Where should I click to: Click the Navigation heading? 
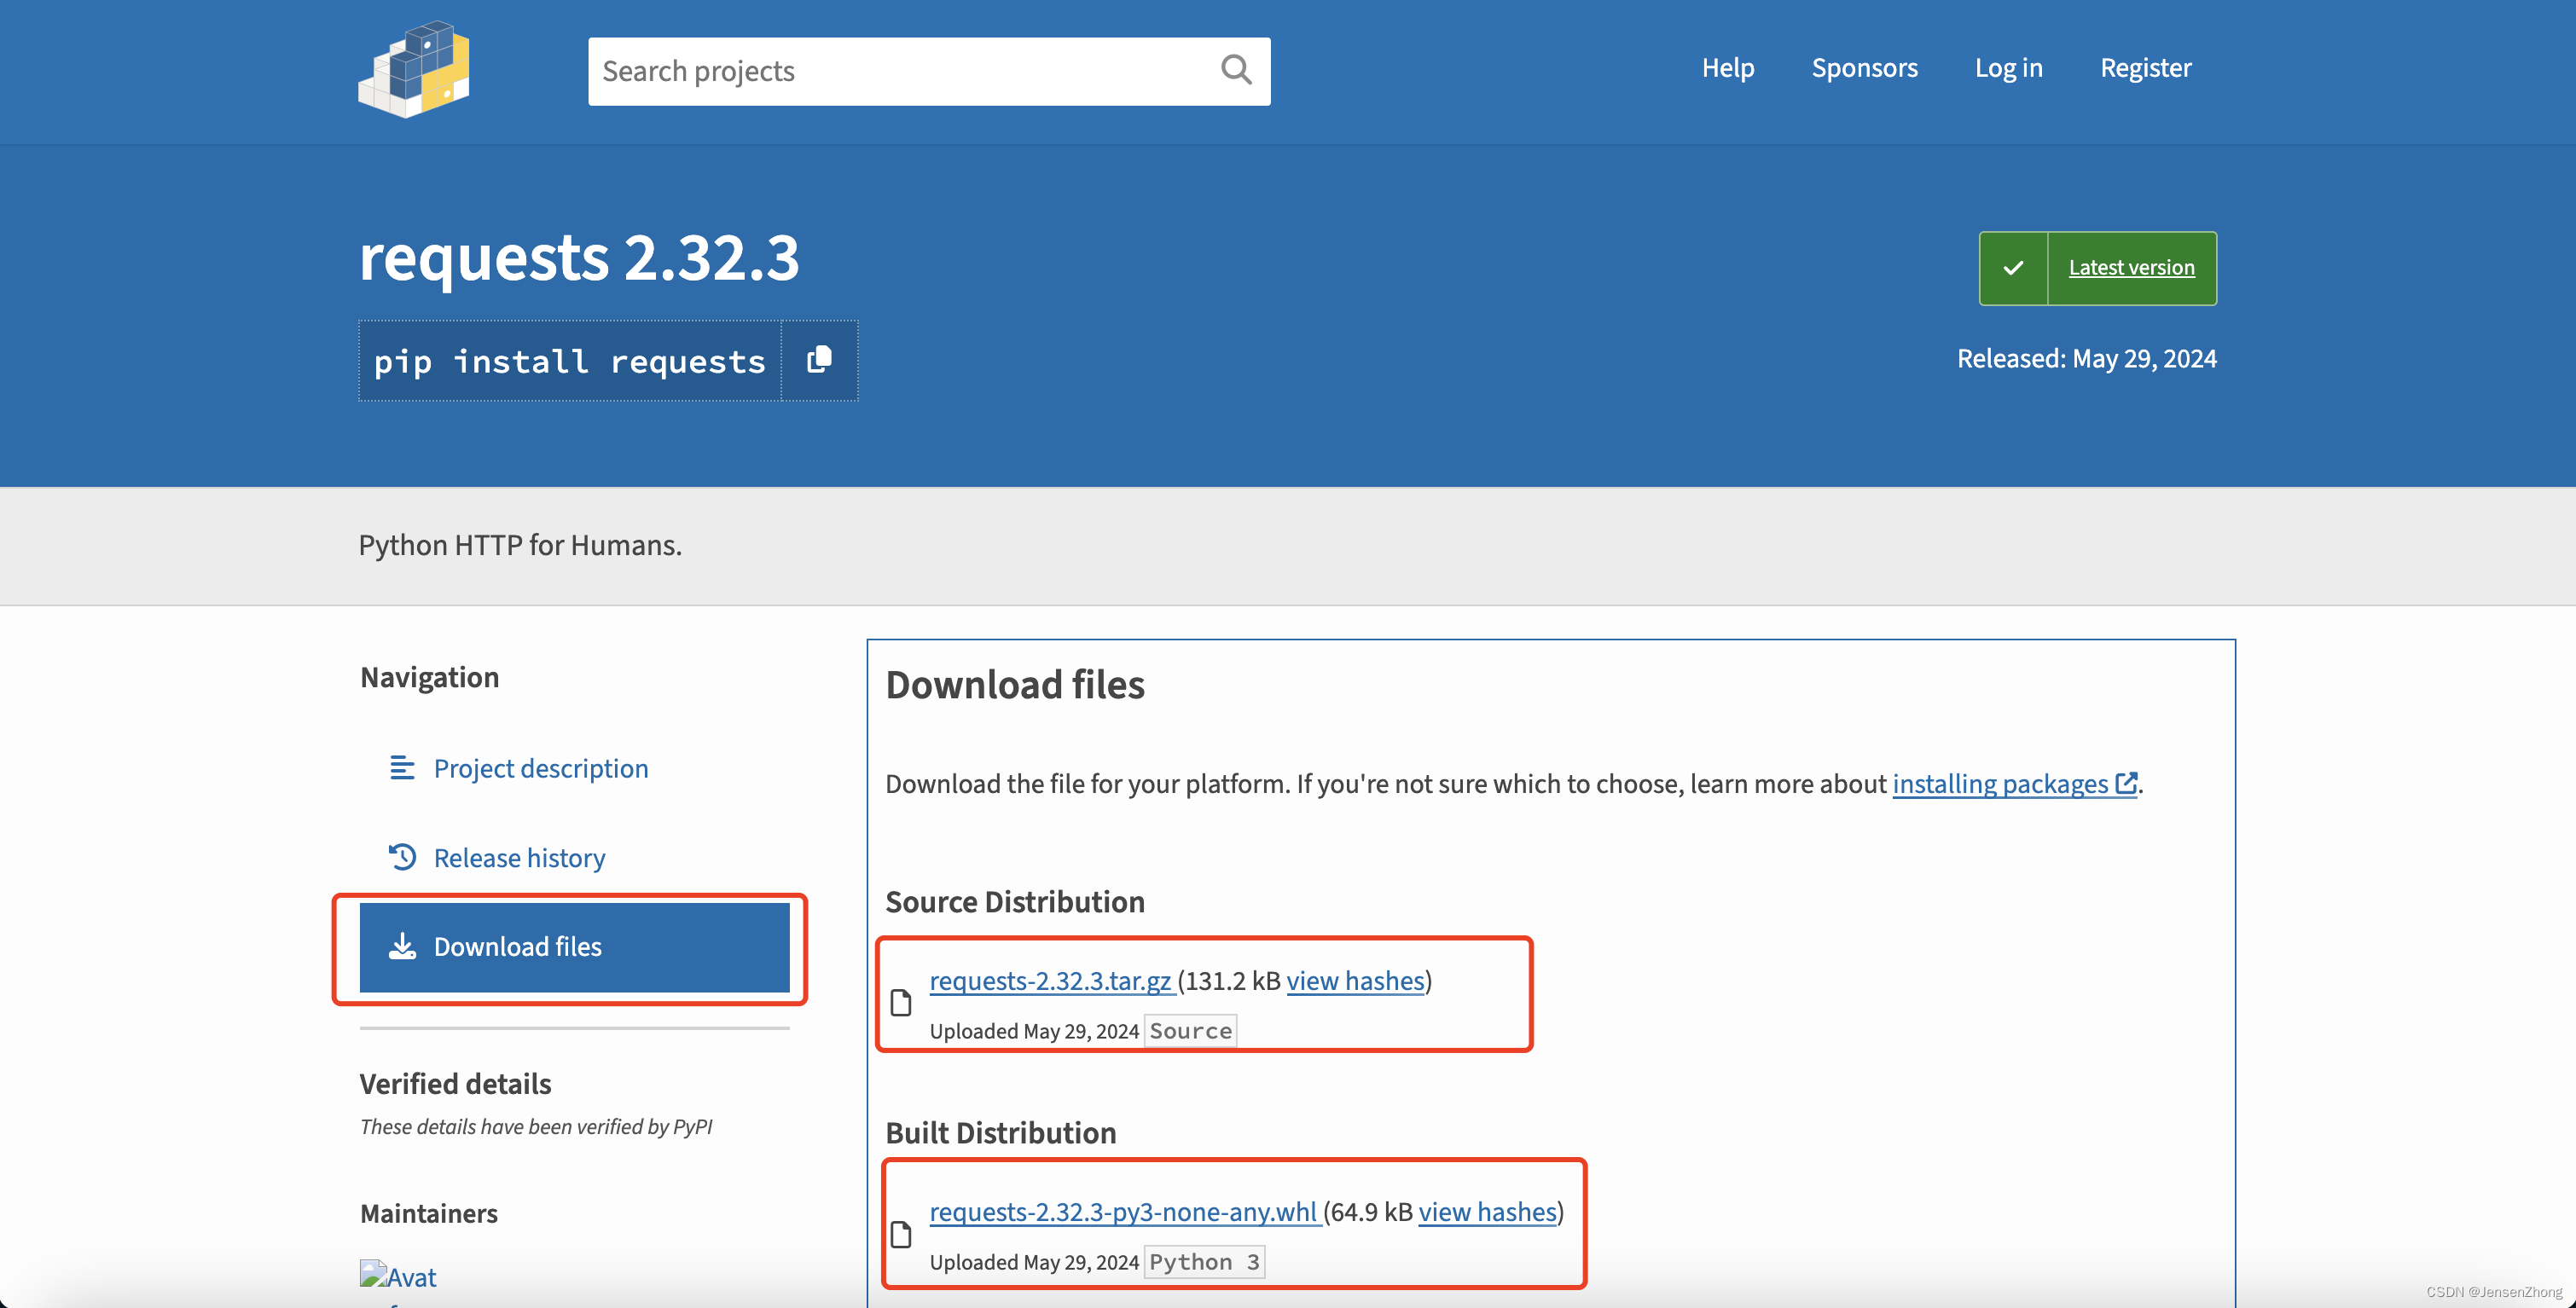[429, 677]
